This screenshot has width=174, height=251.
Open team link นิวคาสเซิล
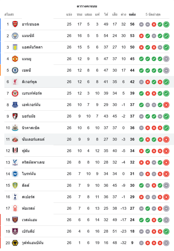31,128
